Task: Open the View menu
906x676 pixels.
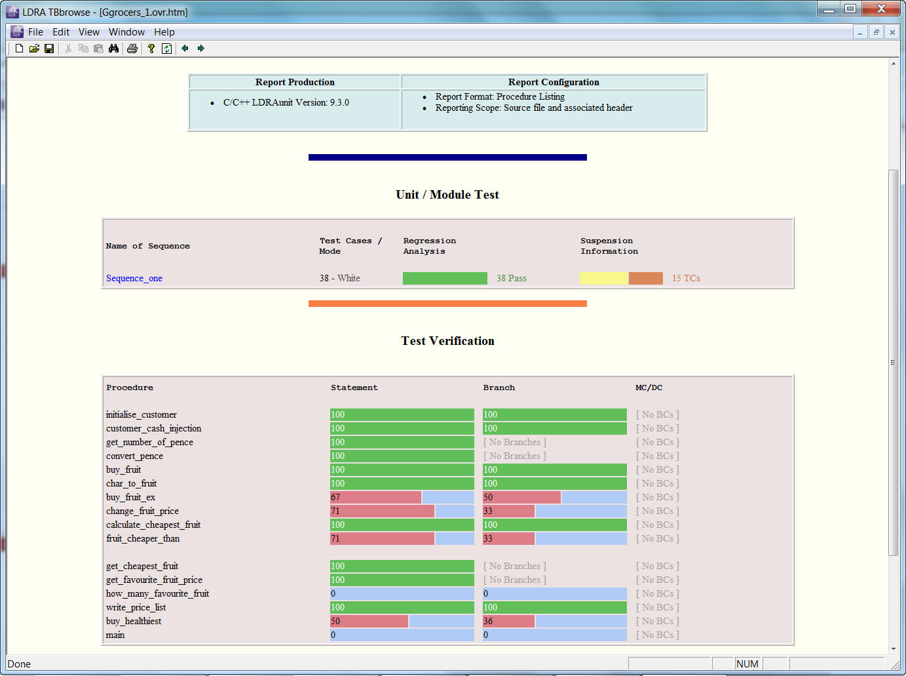Action: (88, 32)
